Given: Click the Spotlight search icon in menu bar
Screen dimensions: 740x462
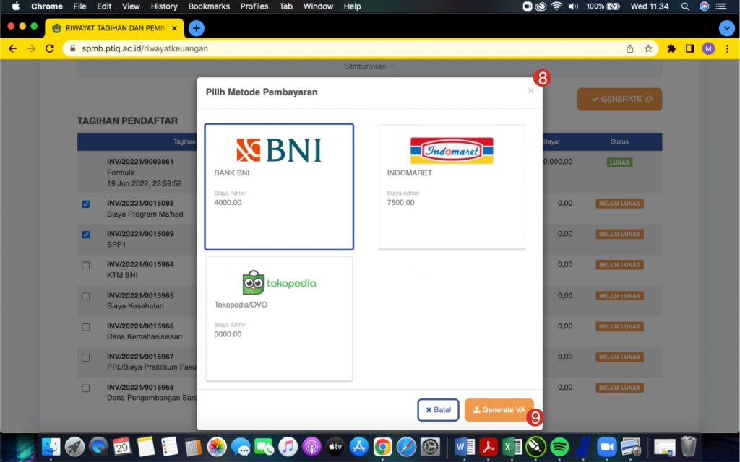Looking at the screenshot, I should (x=685, y=6).
